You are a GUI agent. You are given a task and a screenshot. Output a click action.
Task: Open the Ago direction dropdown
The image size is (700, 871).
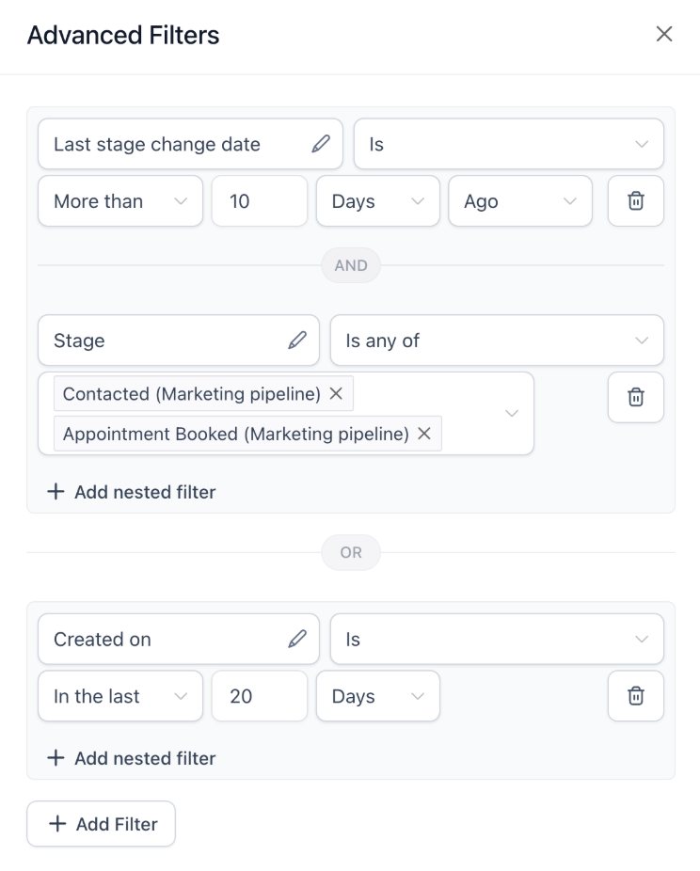[520, 201]
